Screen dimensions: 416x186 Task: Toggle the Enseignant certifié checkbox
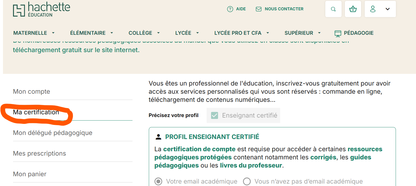point(215,115)
